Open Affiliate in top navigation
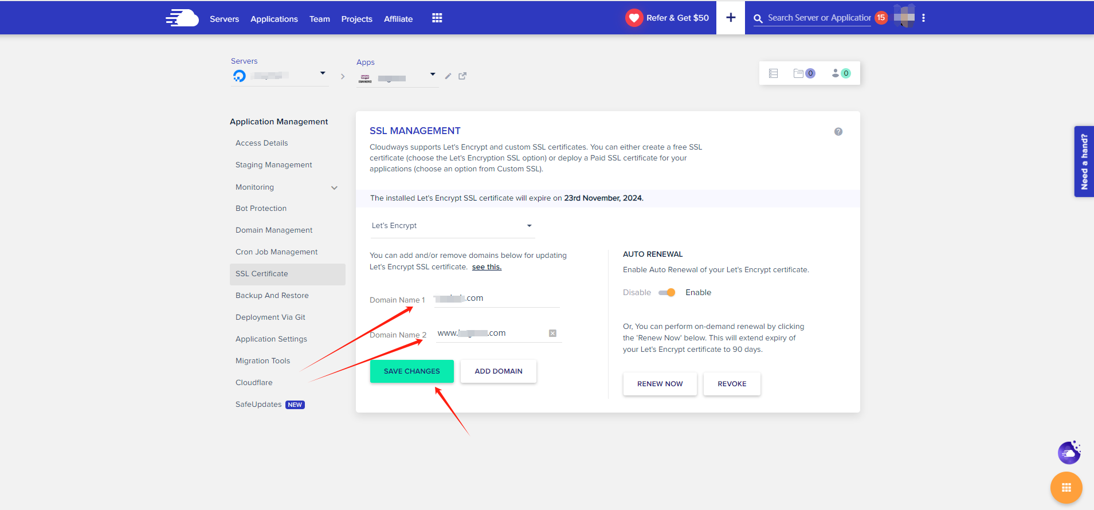Screen dimensions: 1094x510 (398, 19)
